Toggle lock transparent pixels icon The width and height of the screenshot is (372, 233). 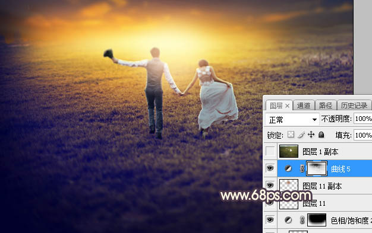291,135
